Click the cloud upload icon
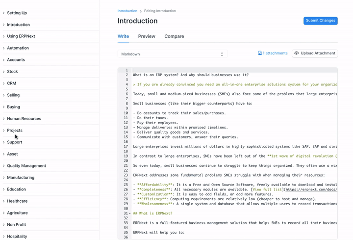 pyautogui.click(x=297, y=53)
